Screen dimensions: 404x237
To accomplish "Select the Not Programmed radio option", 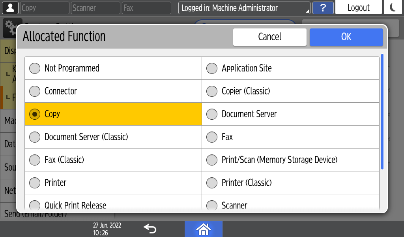I will (35, 68).
